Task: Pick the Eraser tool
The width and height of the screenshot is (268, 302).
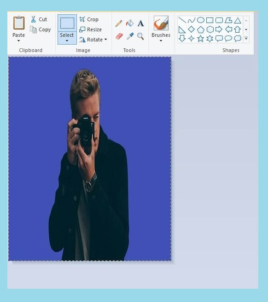Action: pos(119,36)
